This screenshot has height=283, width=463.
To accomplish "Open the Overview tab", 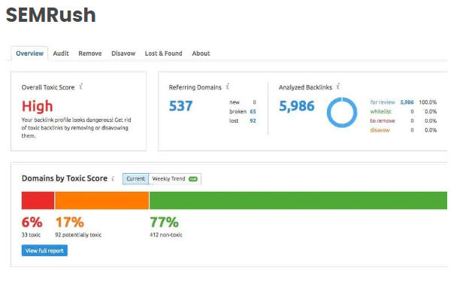I will point(29,53).
